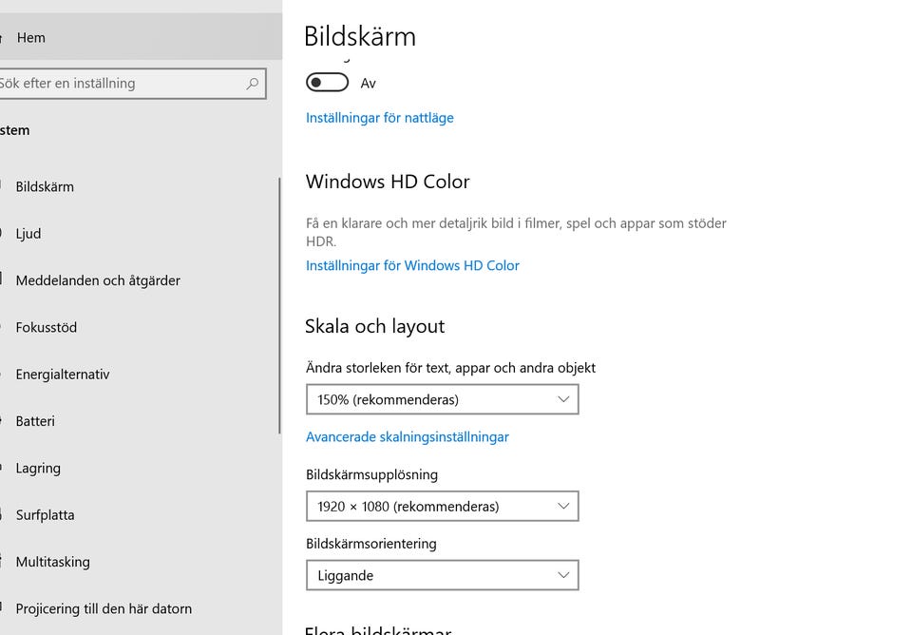
Task: Open the Ljud settings category
Action: 140,234
